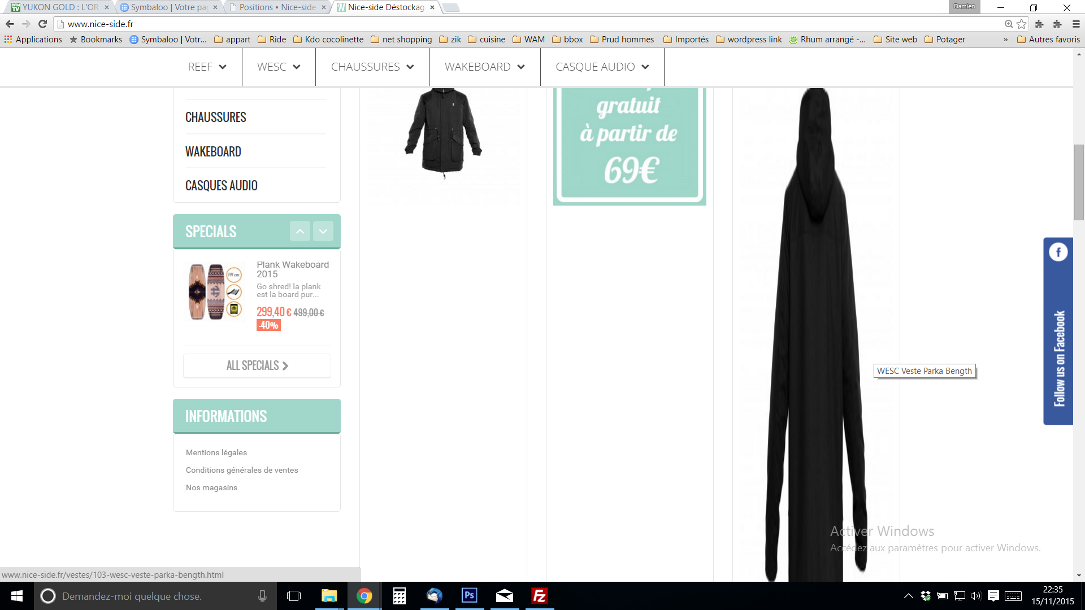
Task: Open the Rhum arrangé bookmark
Action: [827, 40]
